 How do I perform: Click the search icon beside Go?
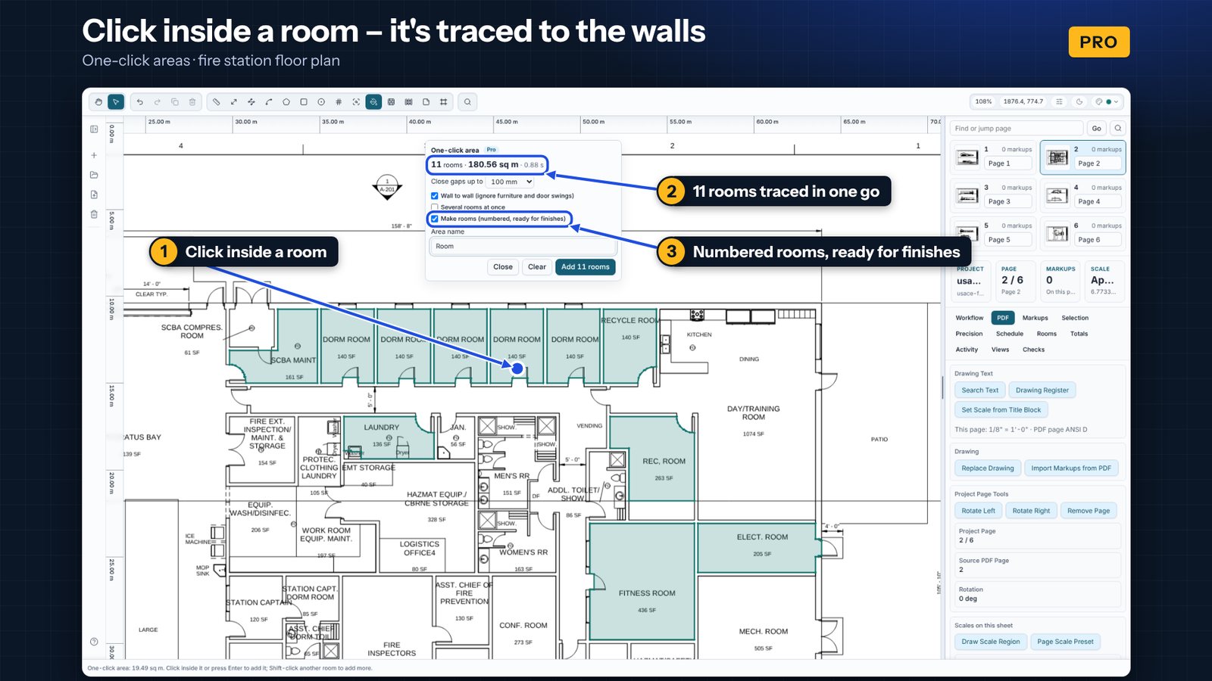point(1118,128)
